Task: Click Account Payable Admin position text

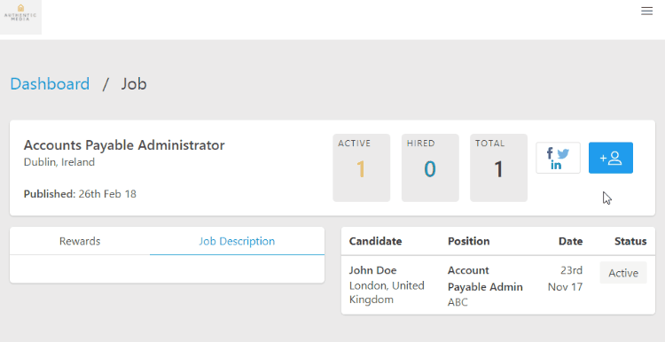Action: tap(485, 278)
